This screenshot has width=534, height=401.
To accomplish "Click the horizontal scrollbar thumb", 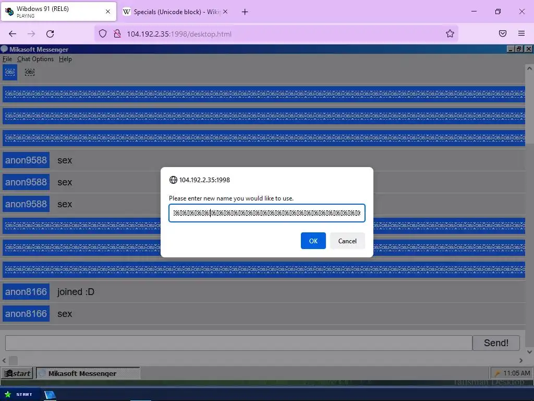I will click(x=13, y=360).
